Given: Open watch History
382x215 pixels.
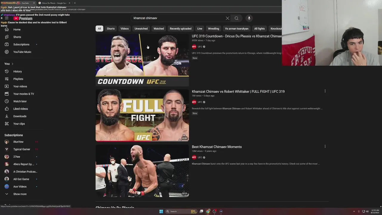Looking at the screenshot, I should click(21, 72).
